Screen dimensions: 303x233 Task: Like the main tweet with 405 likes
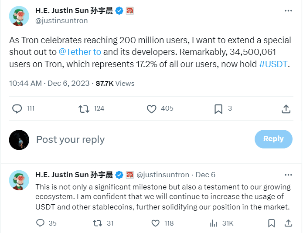[151, 108]
